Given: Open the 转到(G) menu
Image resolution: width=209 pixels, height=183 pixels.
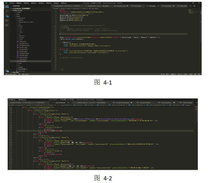Looking at the screenshot, I should (41, 3).
